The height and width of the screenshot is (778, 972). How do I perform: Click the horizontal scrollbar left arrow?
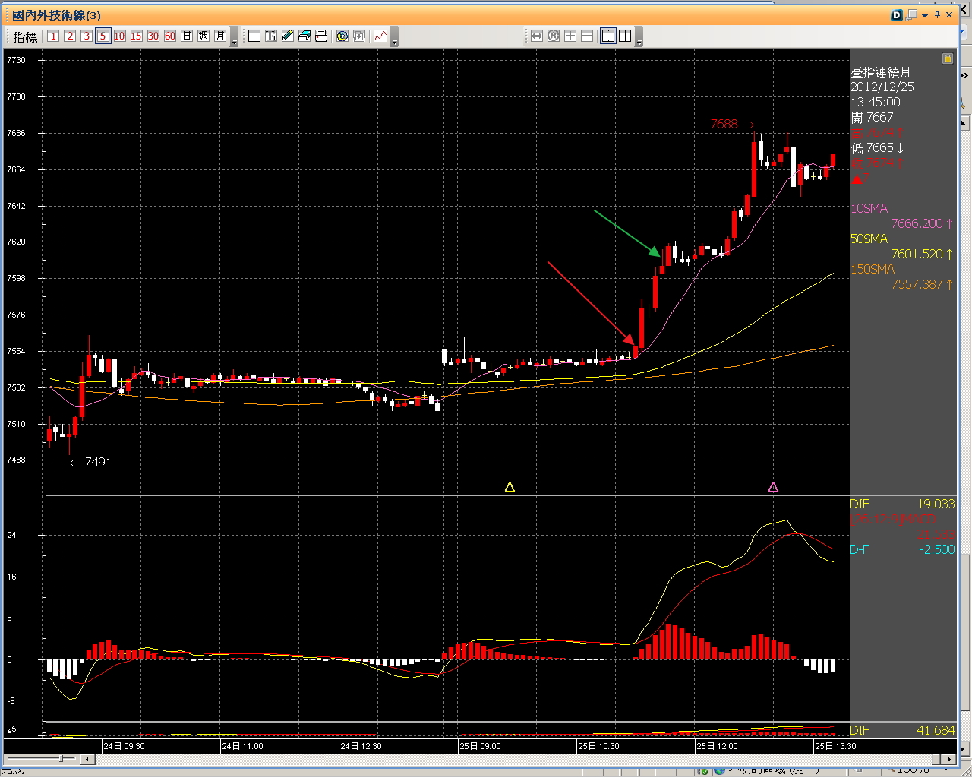click(88, 759)
